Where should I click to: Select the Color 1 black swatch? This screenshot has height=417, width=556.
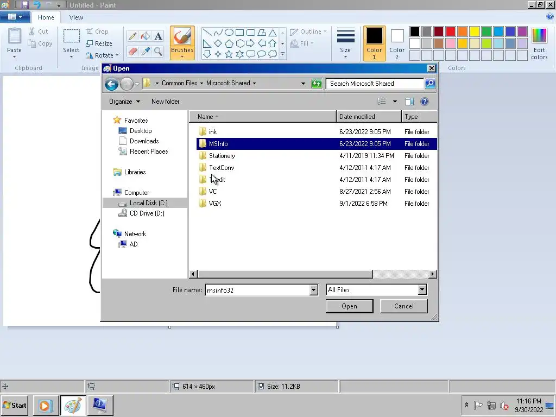coord(374,43)
